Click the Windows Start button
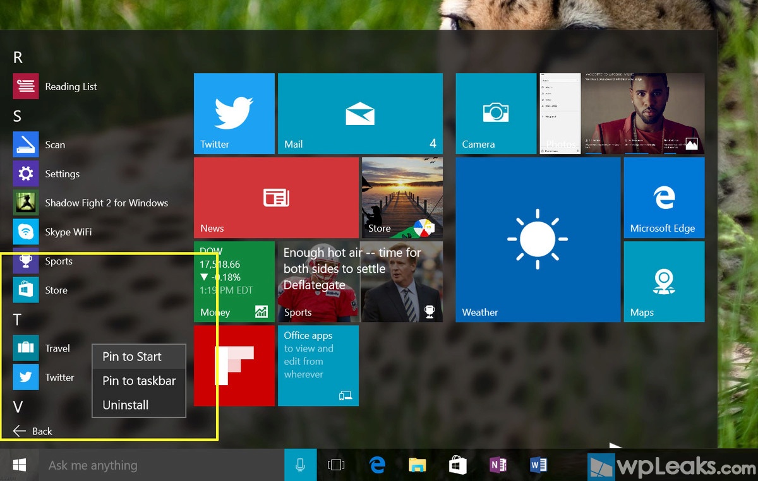The image size is (758, 481). pyautogui.click(x=20, y=465)
